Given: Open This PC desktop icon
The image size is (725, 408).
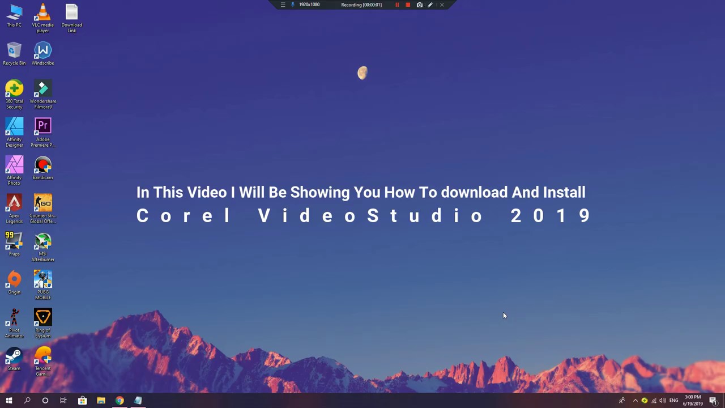Looking at the screenshot, I should 14,16.
